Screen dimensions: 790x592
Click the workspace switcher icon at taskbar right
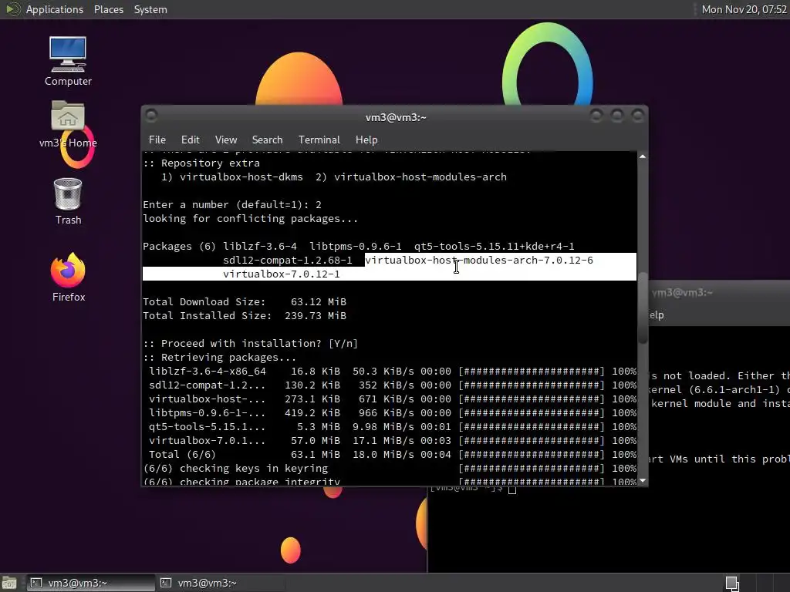click(x=732, y=583)
